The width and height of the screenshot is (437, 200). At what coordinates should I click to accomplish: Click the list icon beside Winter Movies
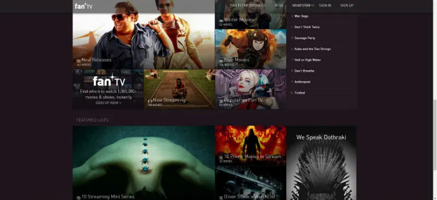(x=221, y=21)
